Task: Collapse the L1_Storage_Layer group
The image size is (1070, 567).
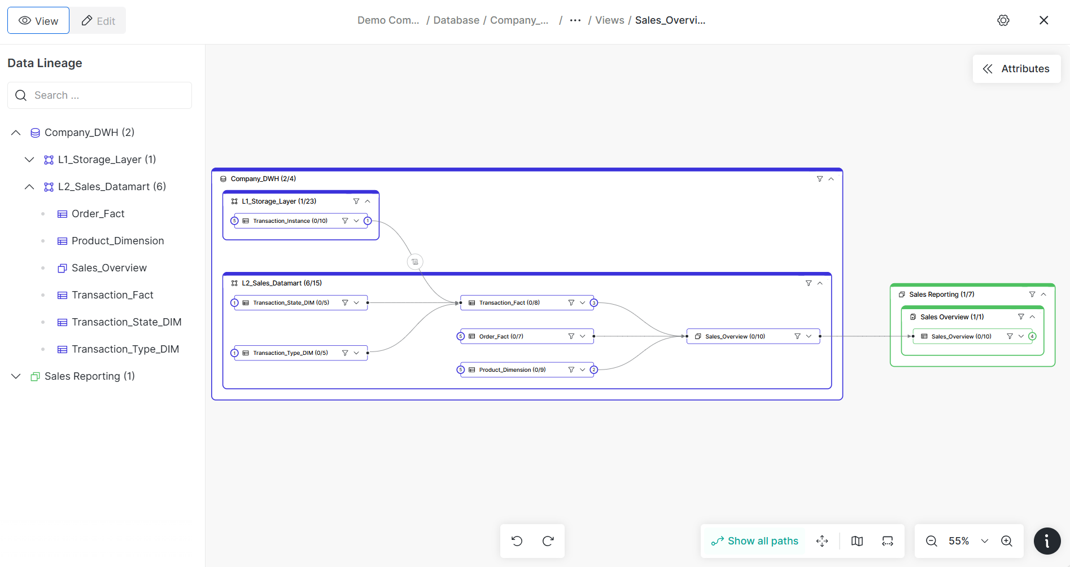Action: [368, 201]
